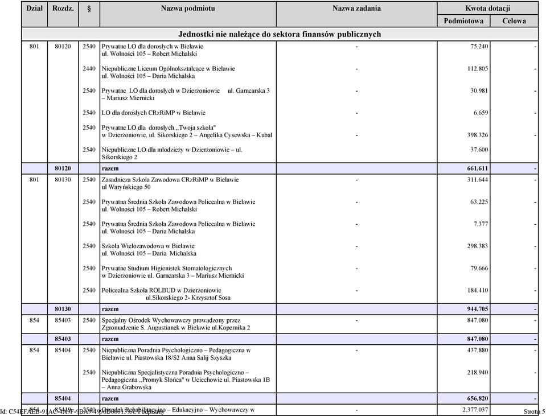Click the non-bold amount 847.080
This screenshot has width=546, height=416.
point(478,320)
